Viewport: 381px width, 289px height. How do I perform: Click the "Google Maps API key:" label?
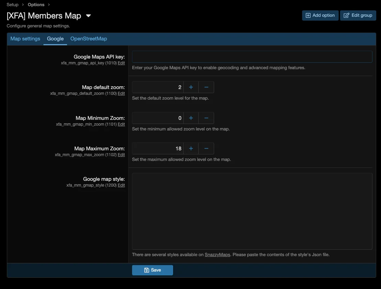coord(99,57)
